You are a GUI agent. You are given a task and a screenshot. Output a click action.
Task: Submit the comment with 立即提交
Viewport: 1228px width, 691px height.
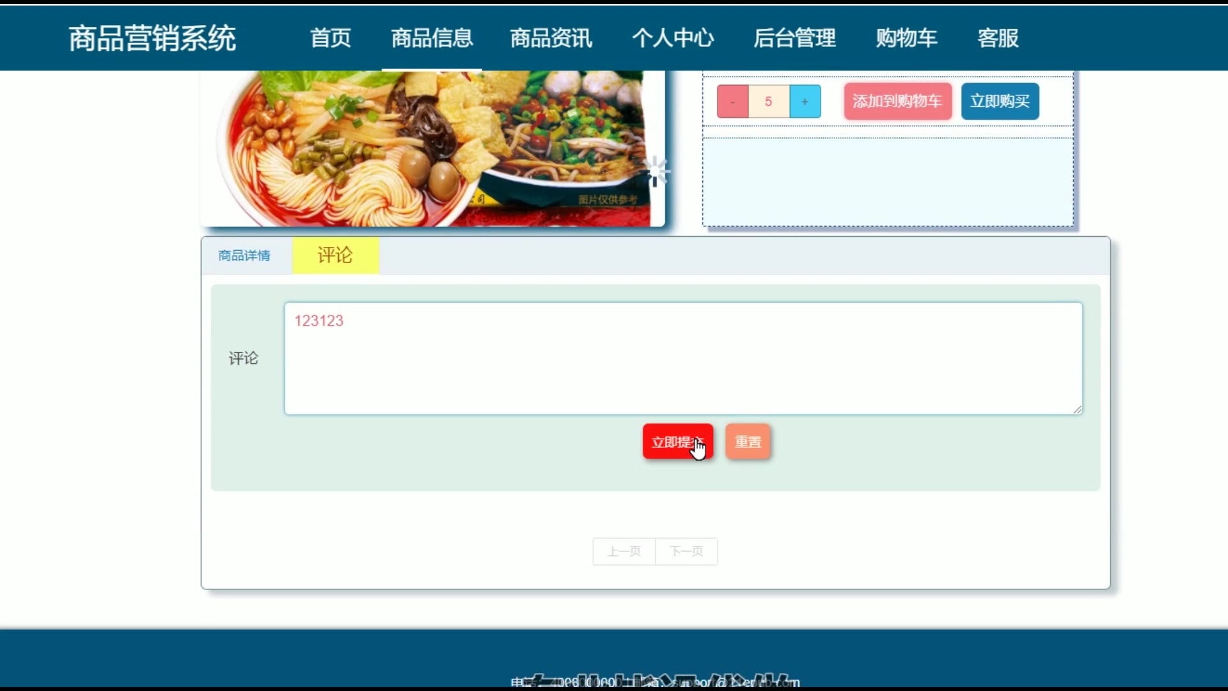pos(677,441)
